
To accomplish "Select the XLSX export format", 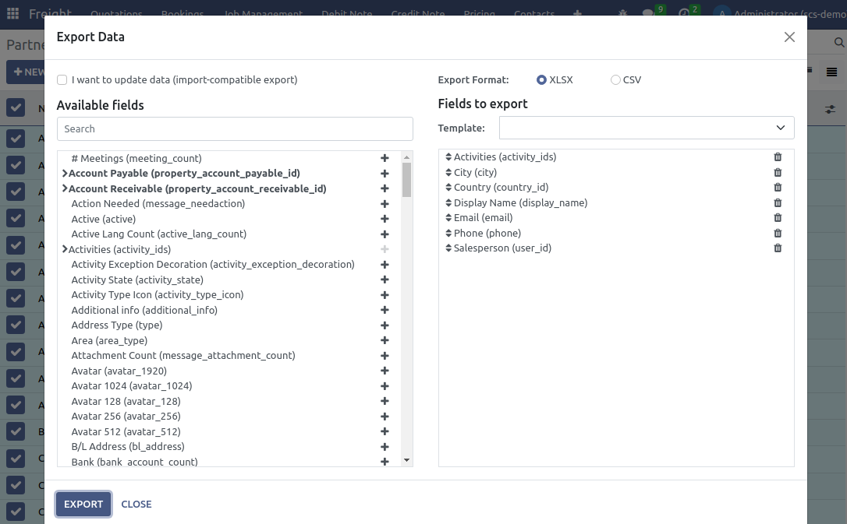I will (x=543, y=79).
